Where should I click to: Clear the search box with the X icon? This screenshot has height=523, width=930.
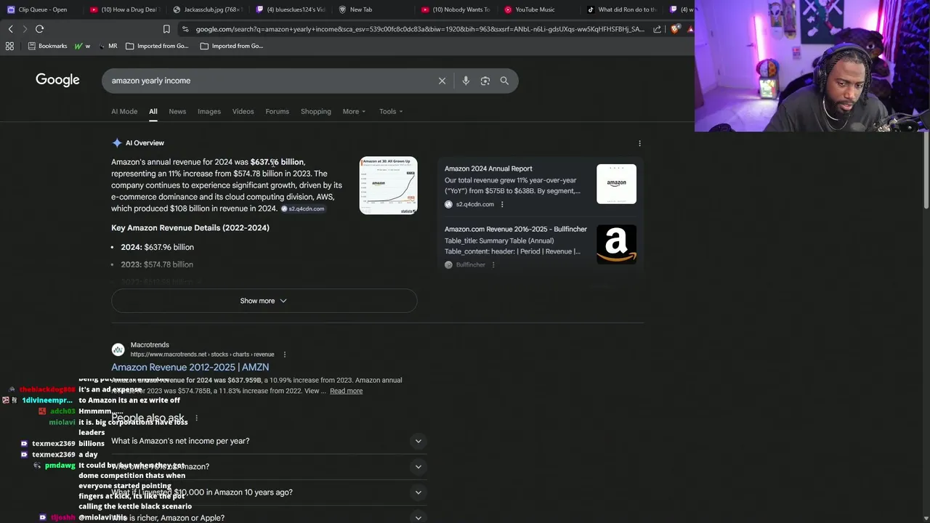click(x=442, y=81)
